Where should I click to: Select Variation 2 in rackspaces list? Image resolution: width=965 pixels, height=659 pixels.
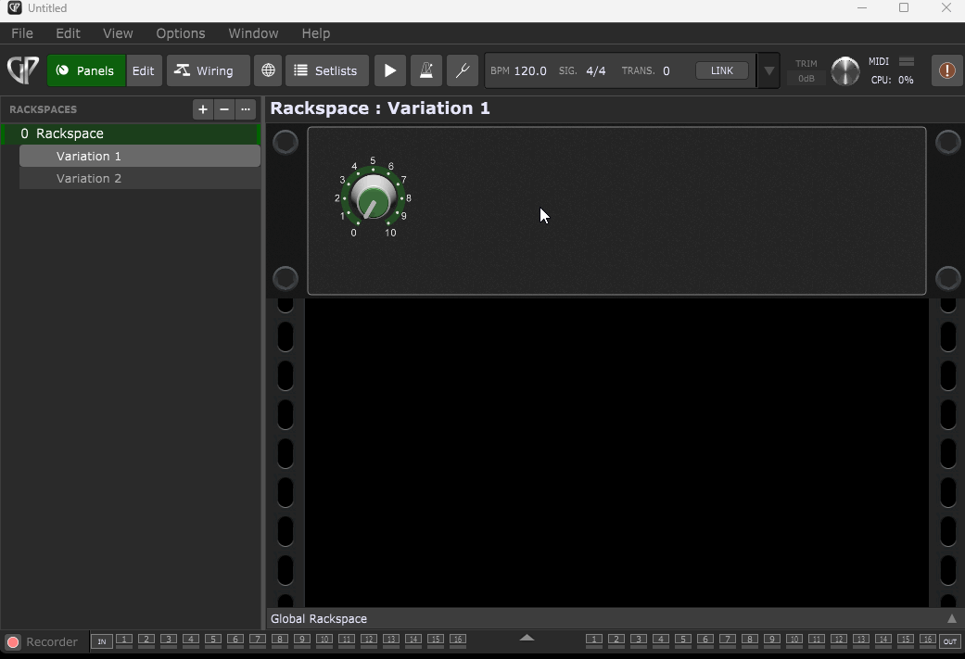[89, 178]
